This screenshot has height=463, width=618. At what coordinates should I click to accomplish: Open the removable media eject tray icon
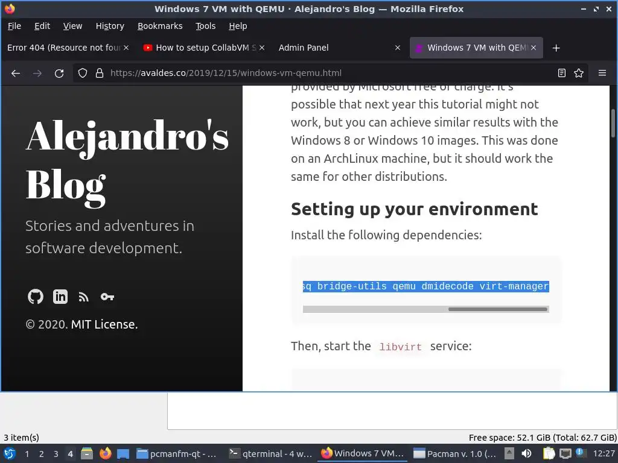tap(509, 454)
